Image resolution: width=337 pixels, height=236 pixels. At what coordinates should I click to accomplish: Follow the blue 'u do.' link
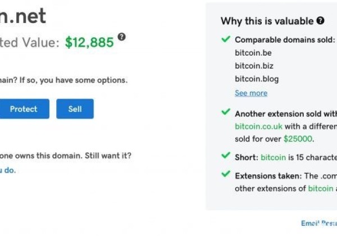pos(8,170)
